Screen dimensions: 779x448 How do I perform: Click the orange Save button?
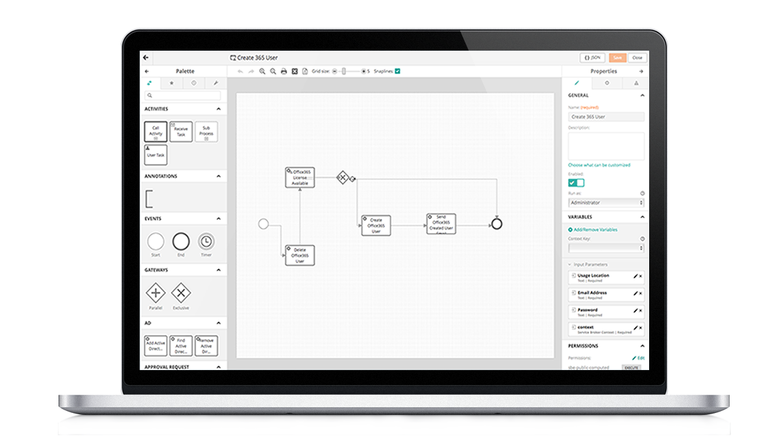[x=617, y=58]
